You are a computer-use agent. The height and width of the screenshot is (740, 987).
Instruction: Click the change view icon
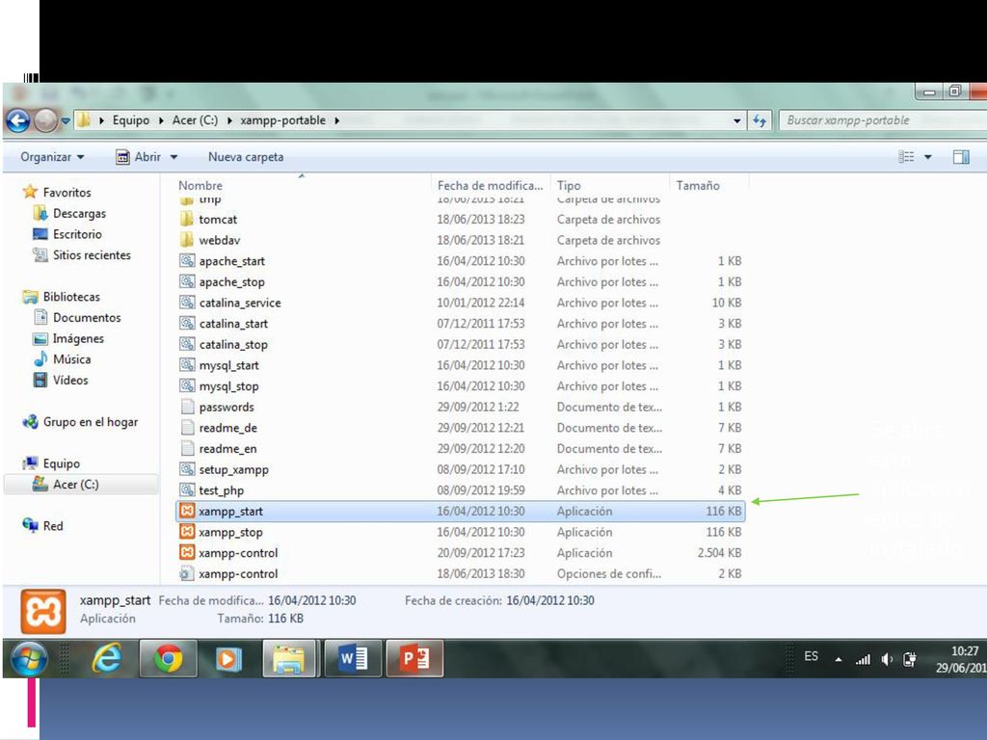pos(906,157)
